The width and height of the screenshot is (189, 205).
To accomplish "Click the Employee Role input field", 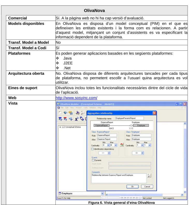I will pos(141,135).
